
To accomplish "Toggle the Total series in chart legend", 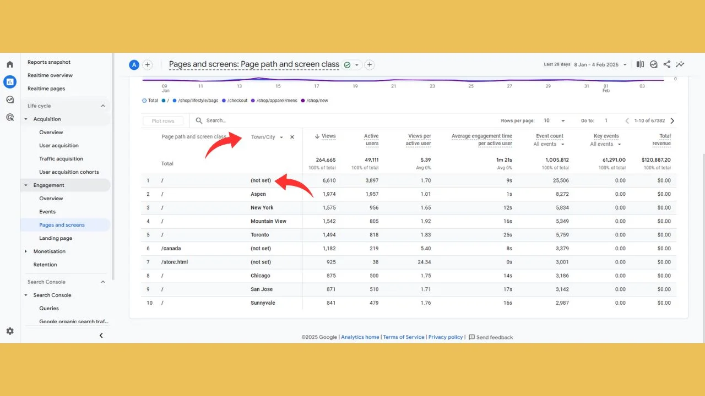I will 150,101.
